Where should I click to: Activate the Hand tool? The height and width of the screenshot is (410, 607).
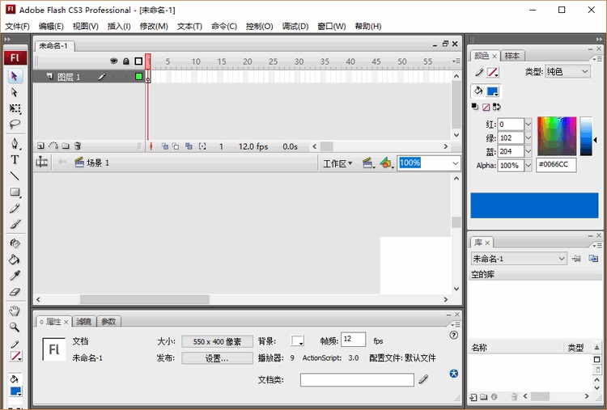(15, 311)
